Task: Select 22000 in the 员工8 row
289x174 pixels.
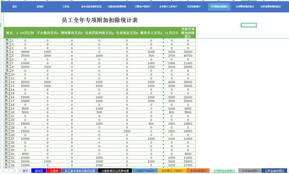Action: click(188, 67)
